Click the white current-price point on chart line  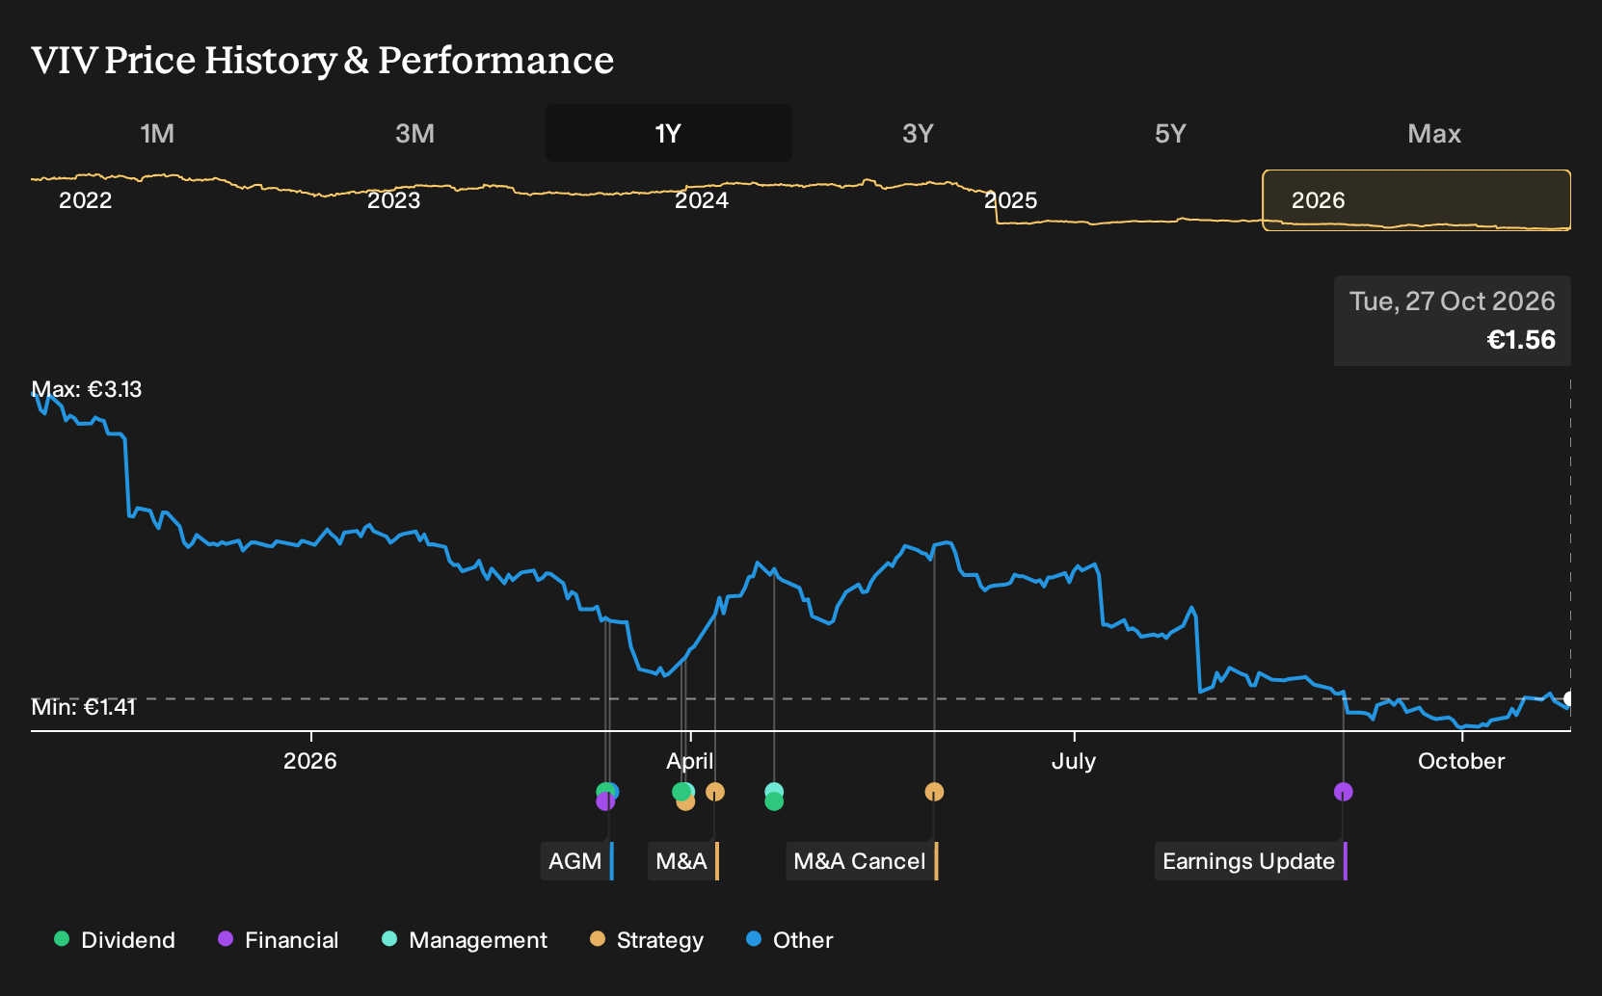coord(1569,698)
